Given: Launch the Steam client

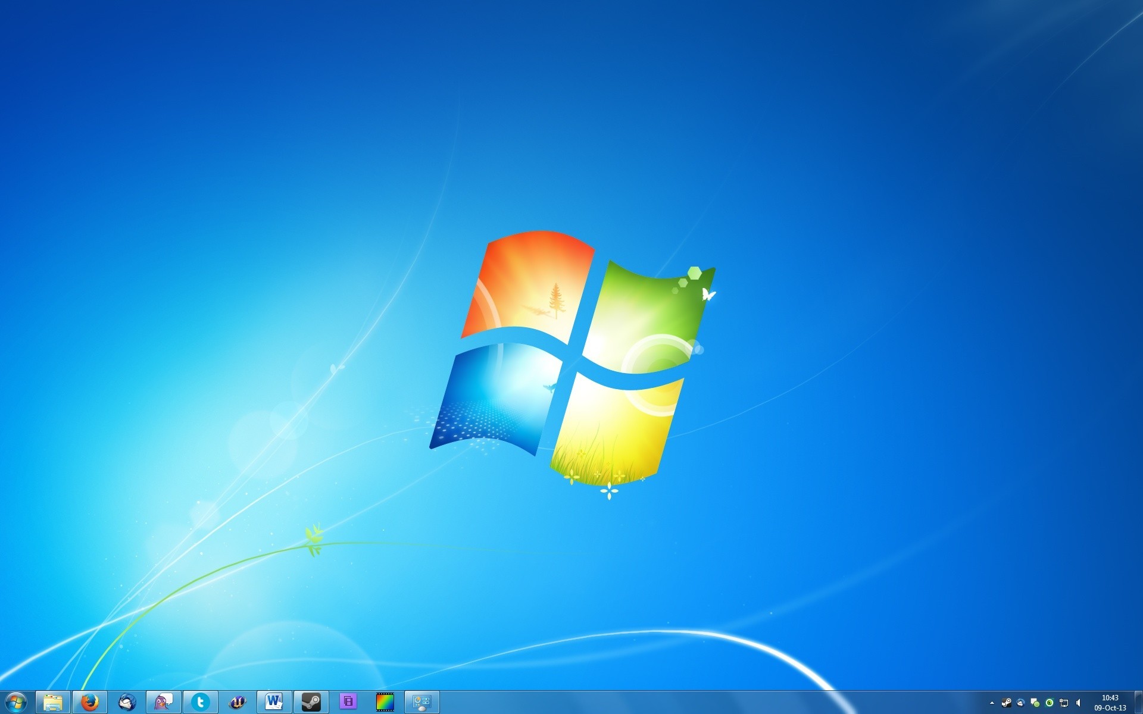Looking at the screenshot, I should [311, 702].
